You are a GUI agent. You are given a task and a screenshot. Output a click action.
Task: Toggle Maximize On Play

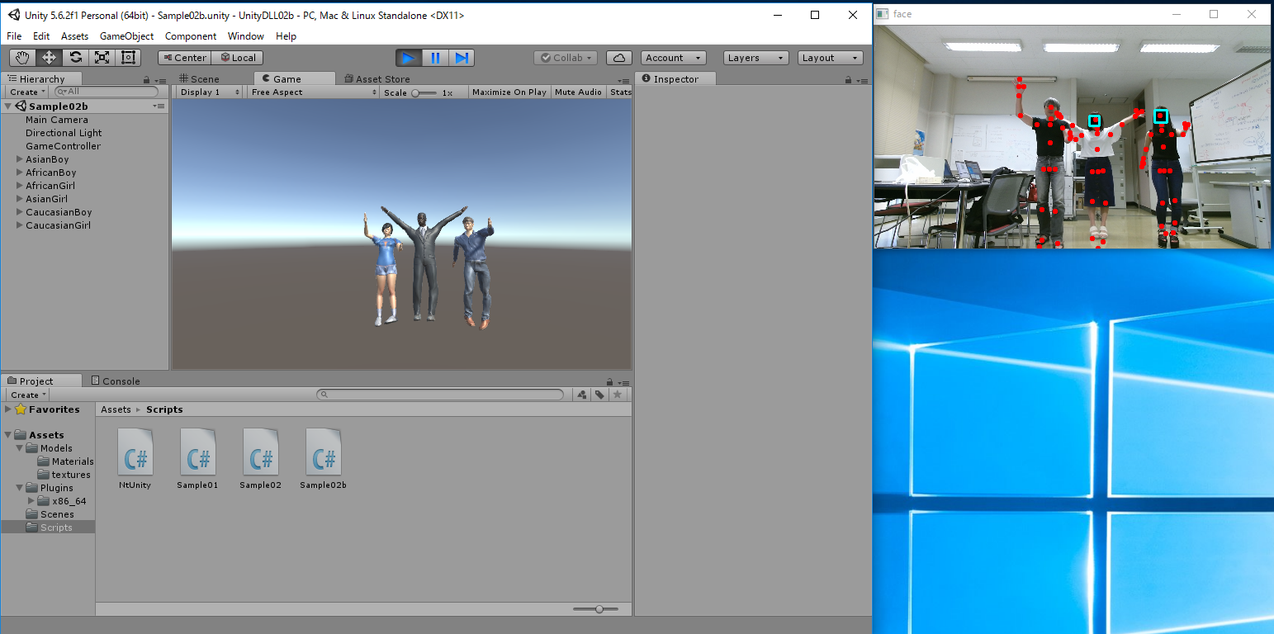(x=509, y=92)
